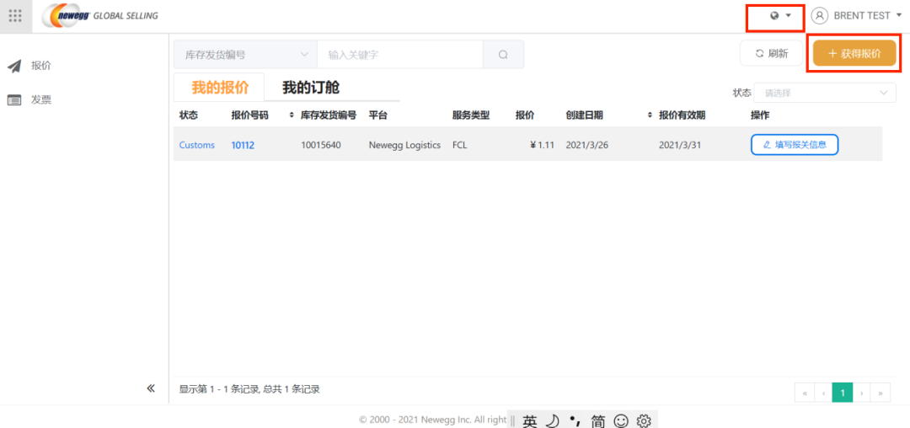The height and width of the screenshot is (428, 910).
Task: Click the moon icon in IME bar
Action: (553, 421)
